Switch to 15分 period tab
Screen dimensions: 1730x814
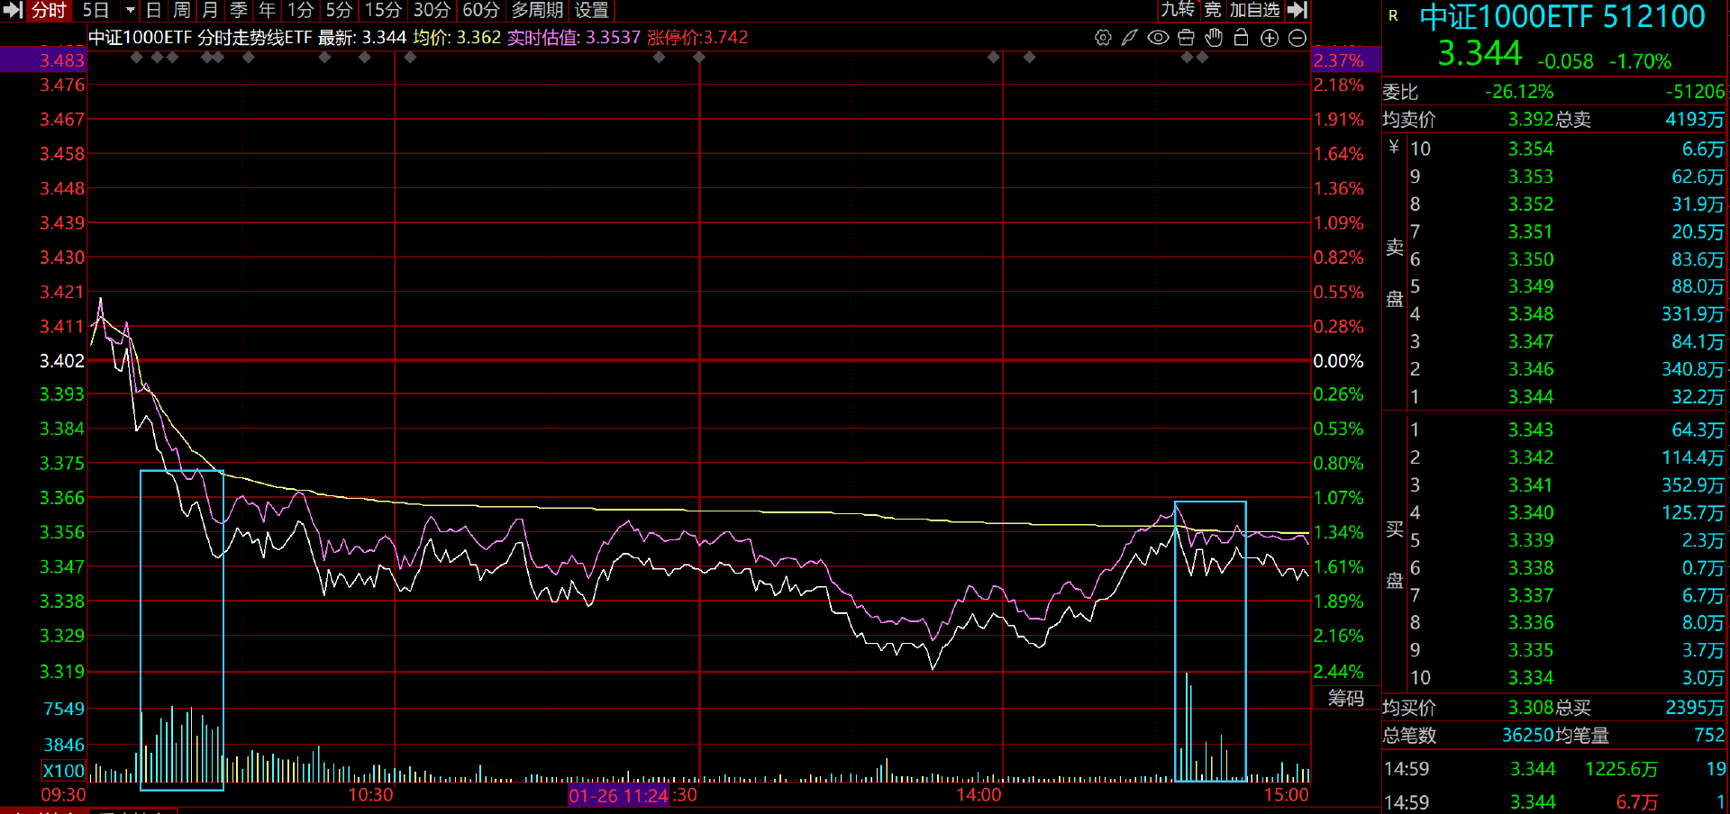[x=383, y=10]
